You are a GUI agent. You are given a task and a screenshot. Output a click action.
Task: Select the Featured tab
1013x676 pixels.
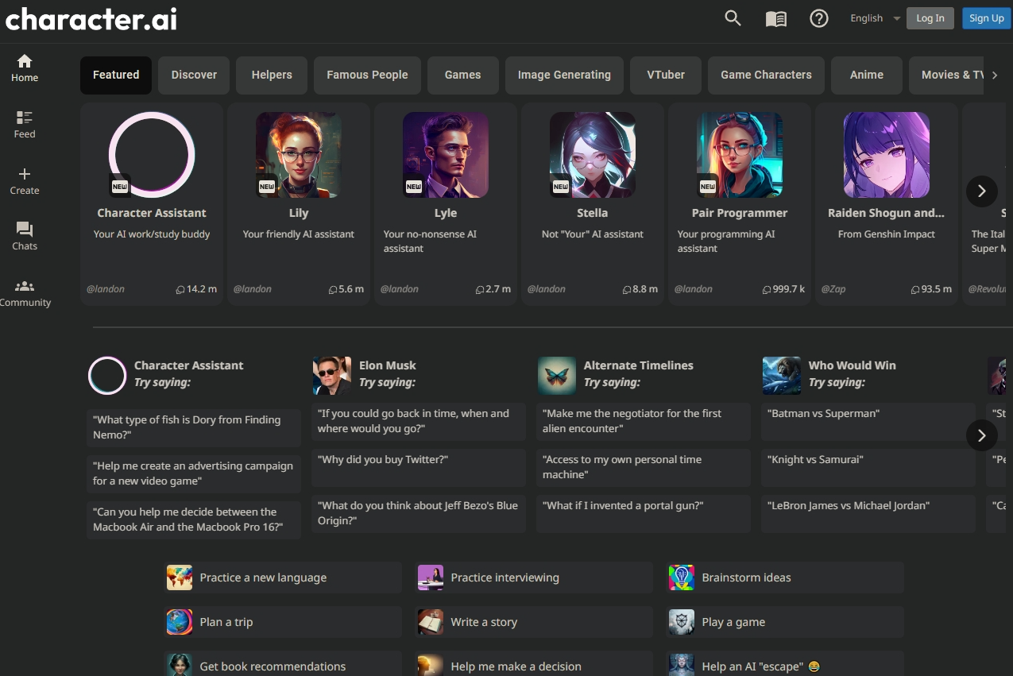(116, 75)
